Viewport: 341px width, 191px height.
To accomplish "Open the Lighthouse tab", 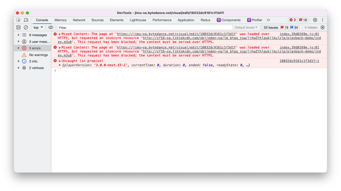I will coord(138,20).
